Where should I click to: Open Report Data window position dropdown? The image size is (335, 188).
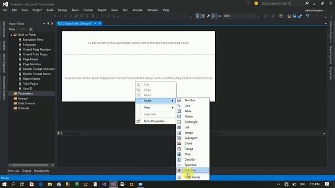click(x=44, y=23)
